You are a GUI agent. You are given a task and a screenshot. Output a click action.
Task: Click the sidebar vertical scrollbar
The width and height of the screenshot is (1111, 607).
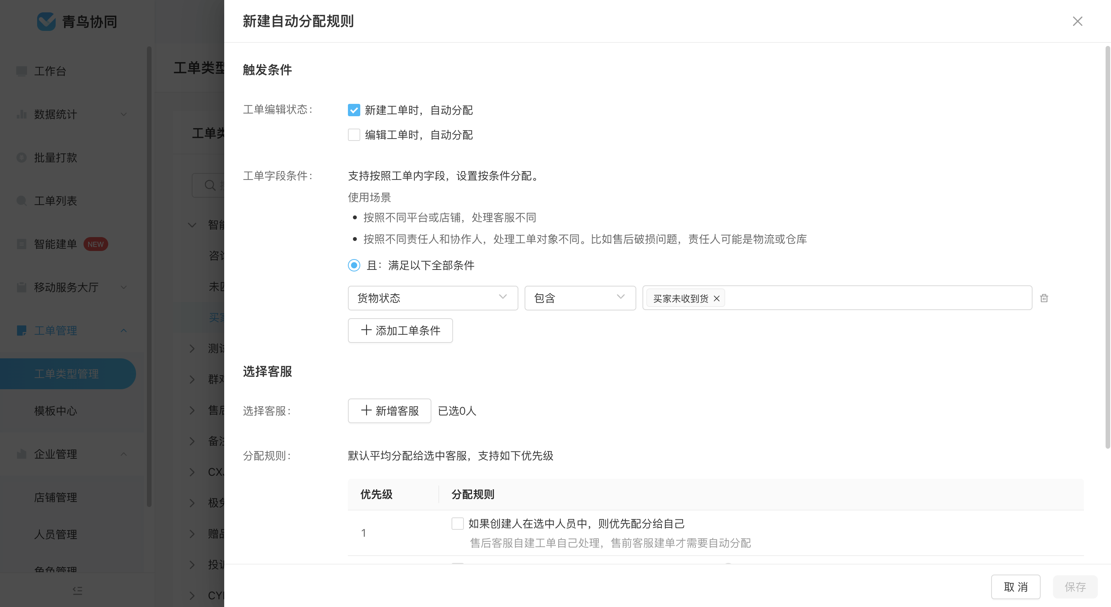click(x=149, y=276)
